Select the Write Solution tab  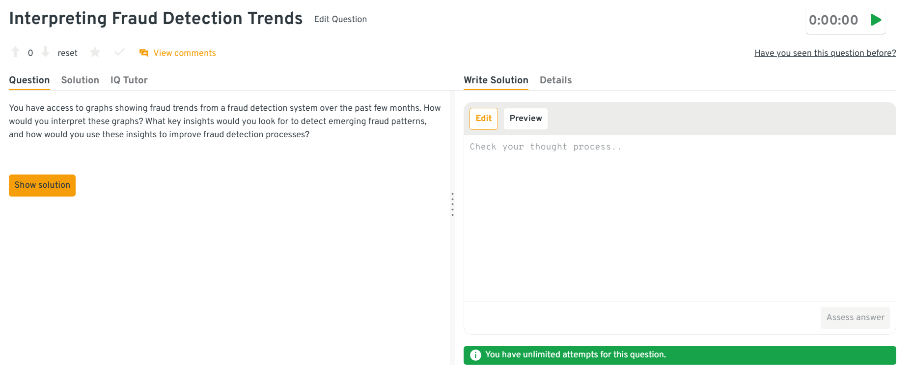(x=496, y=80)
